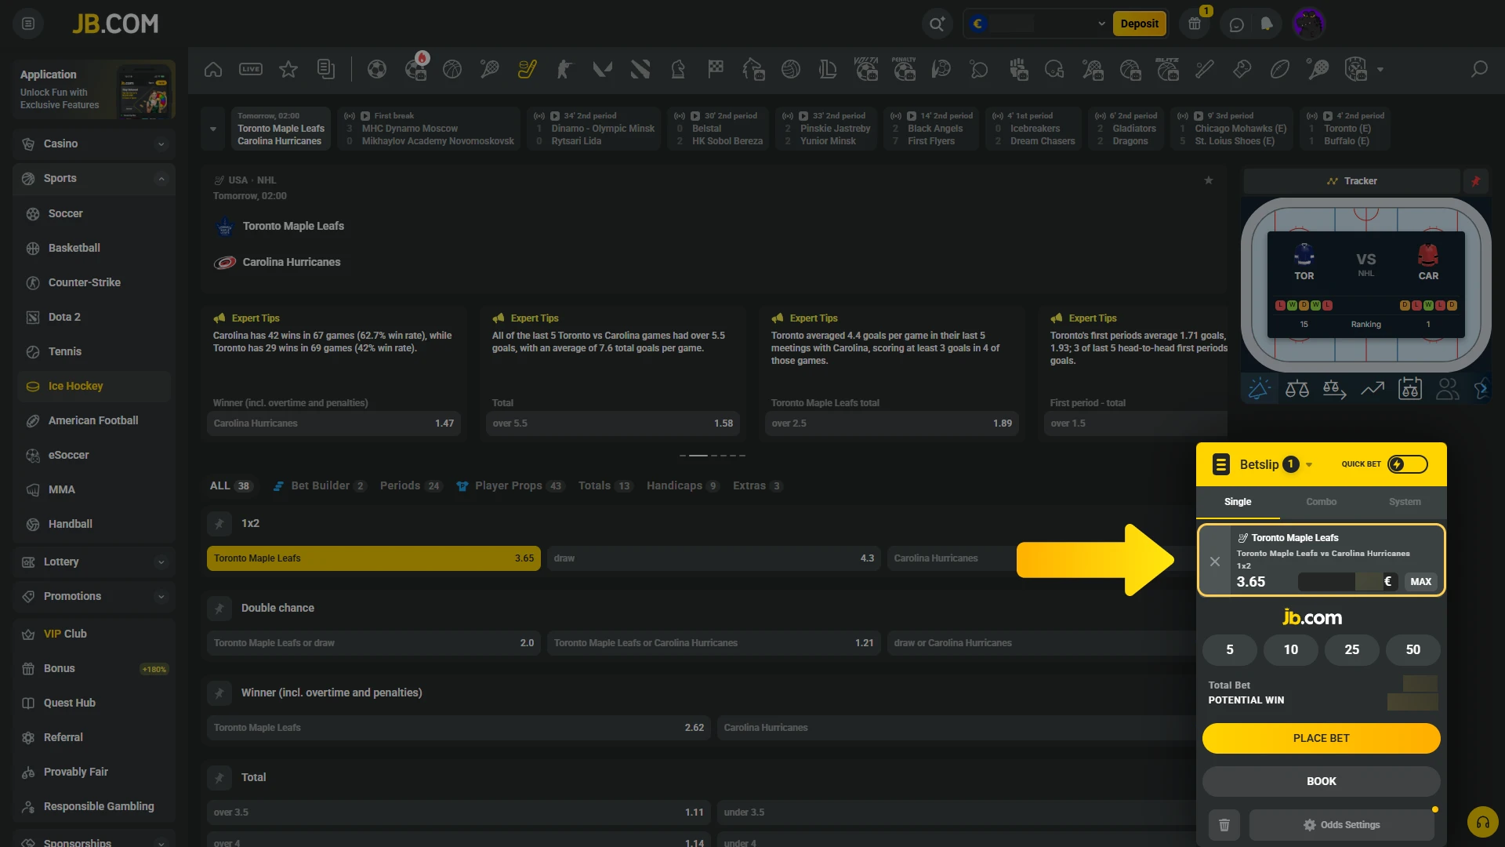Select the Valorant sport icon

click(603, 69)
